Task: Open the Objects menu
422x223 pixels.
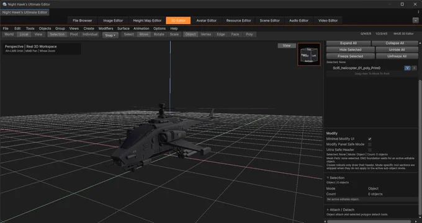Action: (x=45, y=28)
